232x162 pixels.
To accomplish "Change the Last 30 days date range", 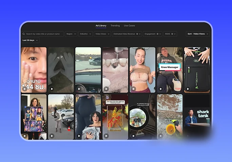I will [30, 40].
